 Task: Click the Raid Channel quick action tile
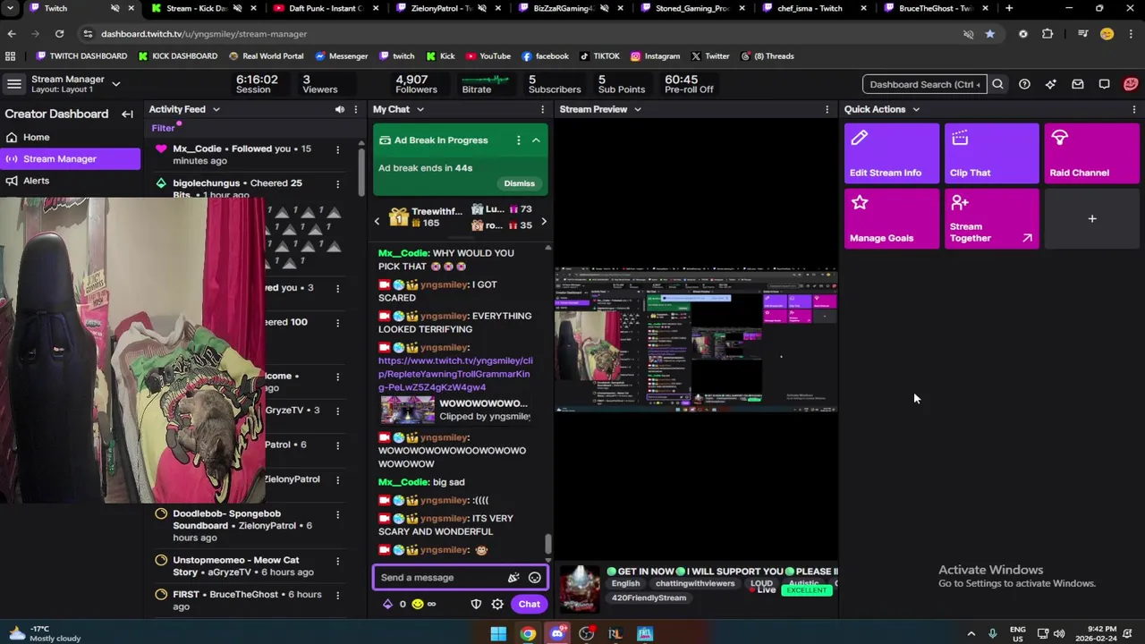pyautogui.click(x=1091, y=154)
